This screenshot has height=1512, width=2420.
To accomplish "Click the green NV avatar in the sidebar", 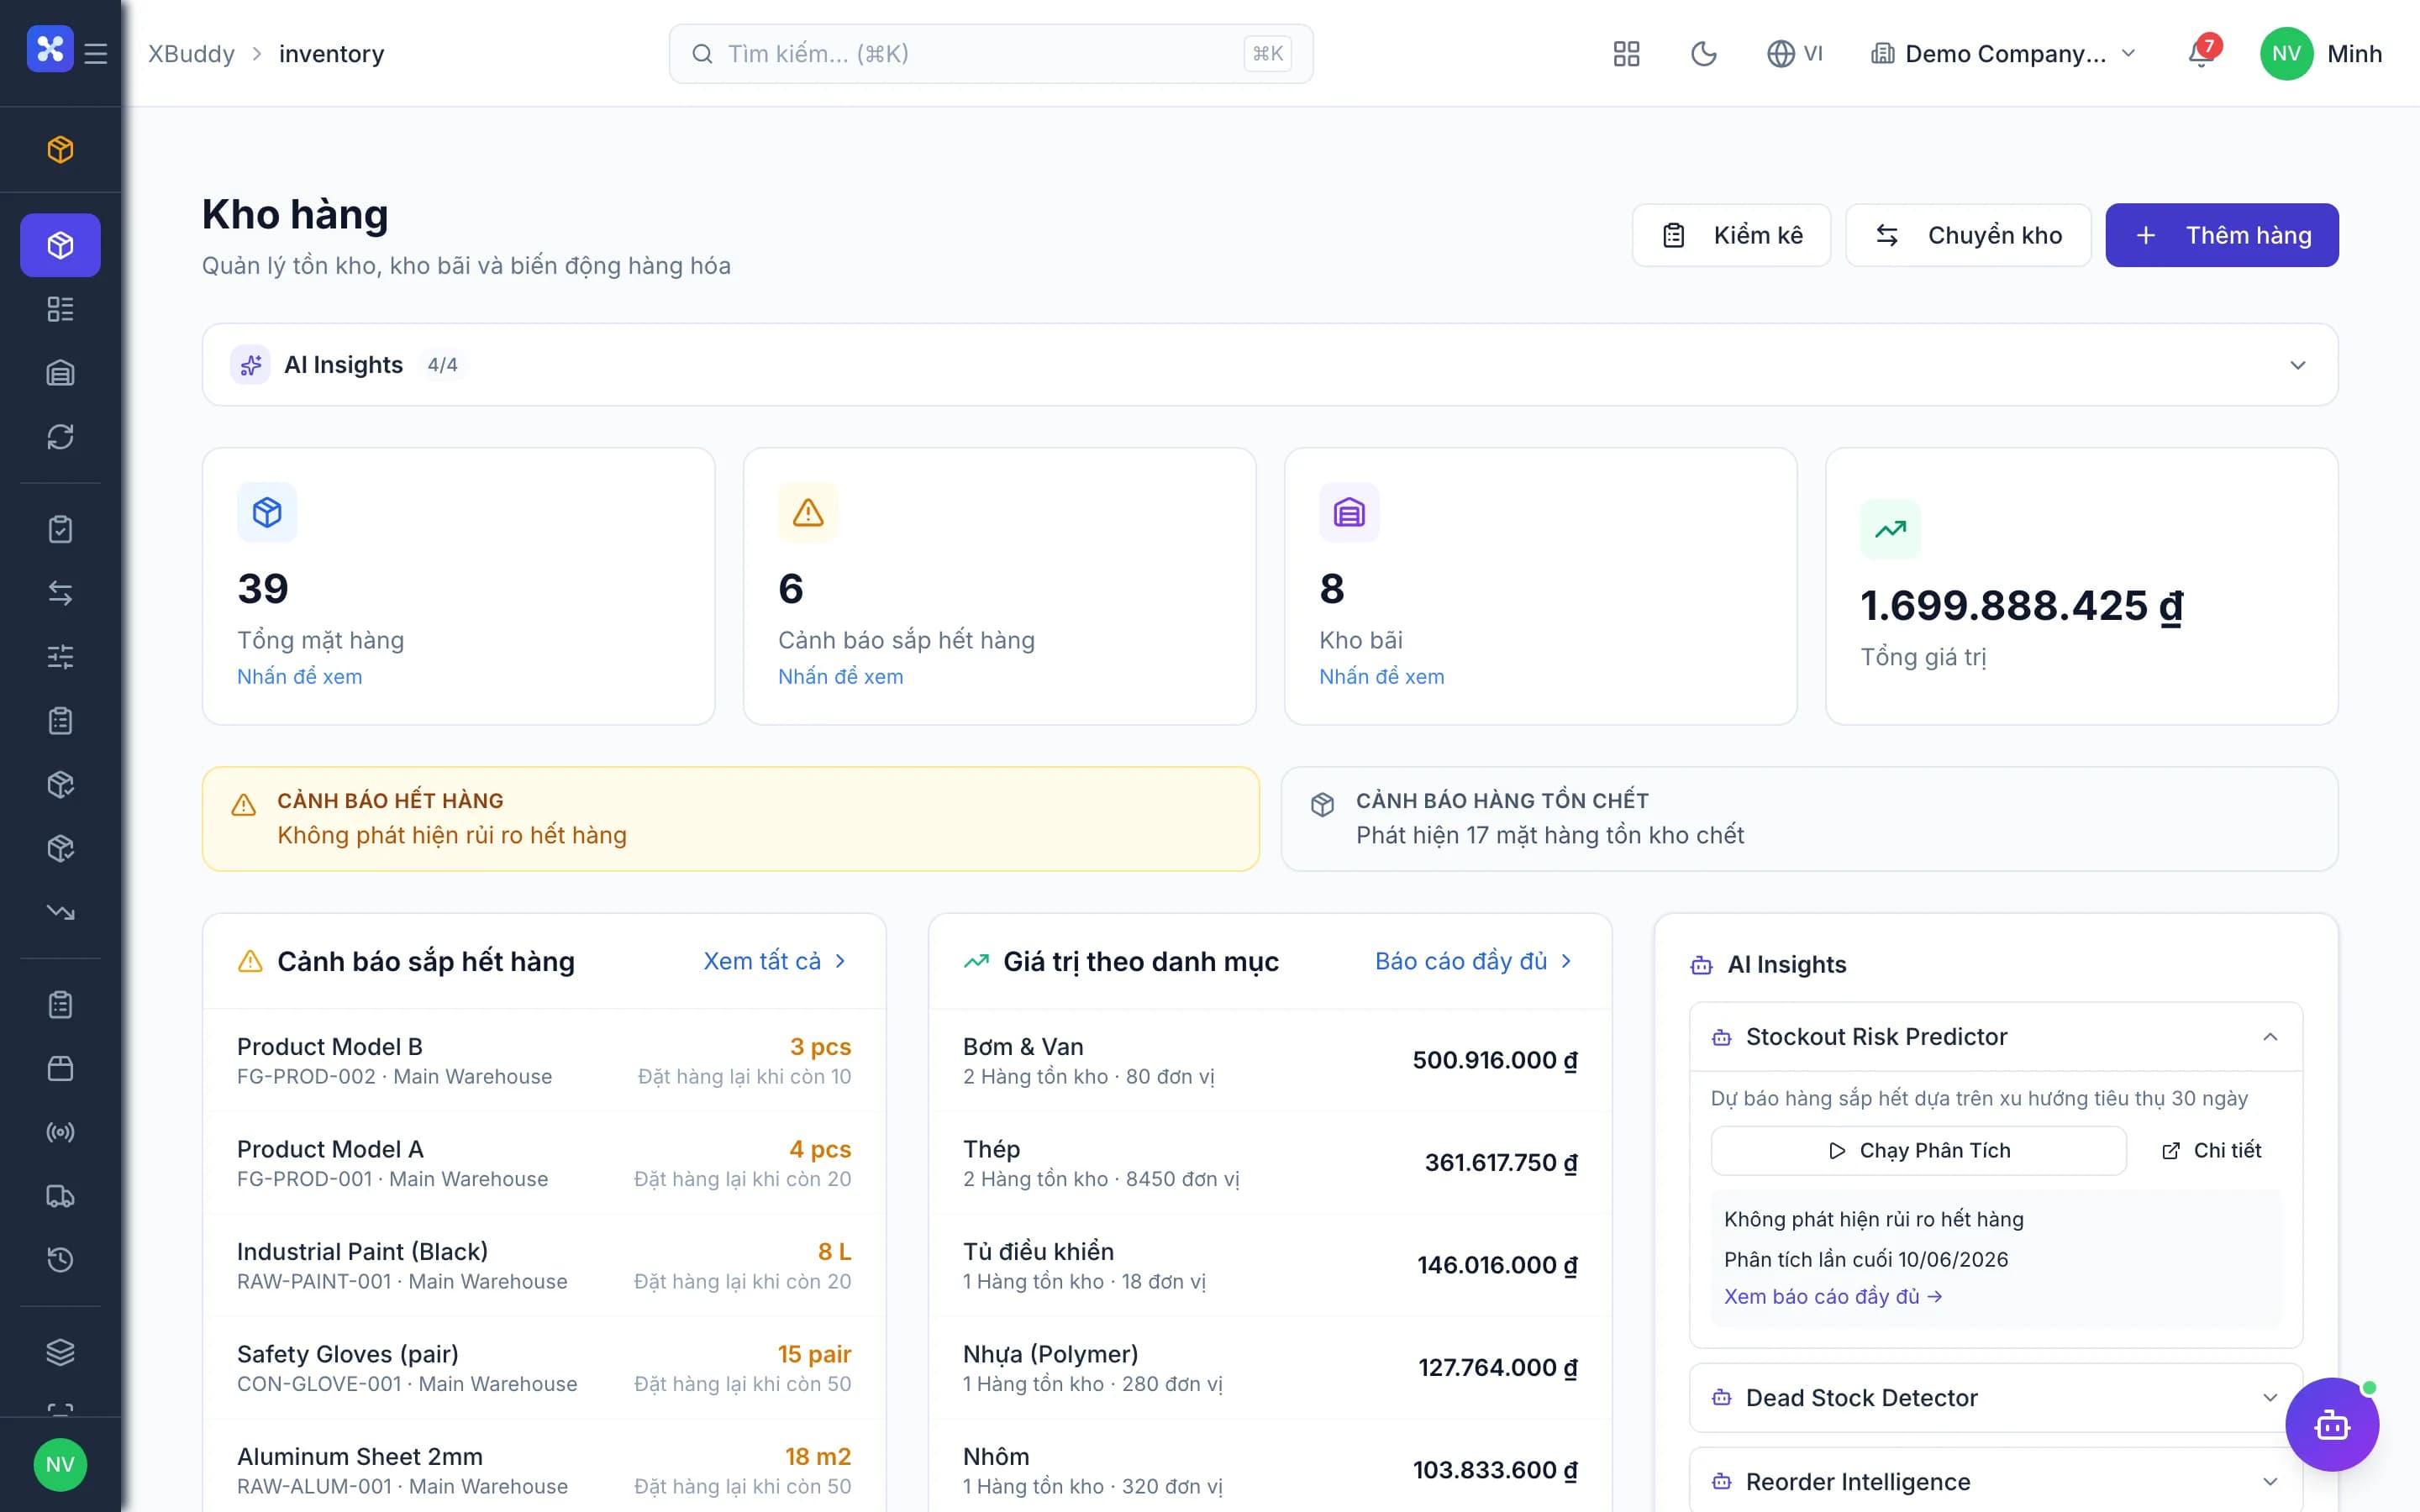I will tap(60, 1465).
